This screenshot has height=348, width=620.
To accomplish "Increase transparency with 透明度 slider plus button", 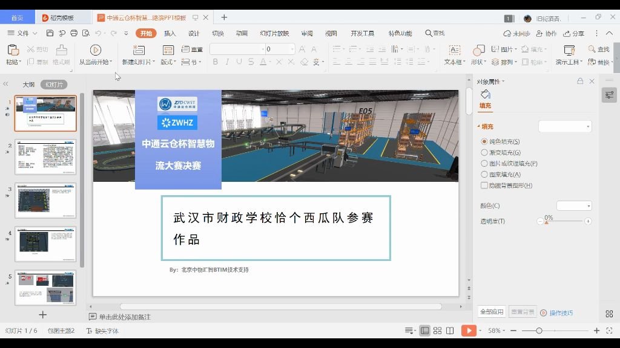I will click(587, 221).
